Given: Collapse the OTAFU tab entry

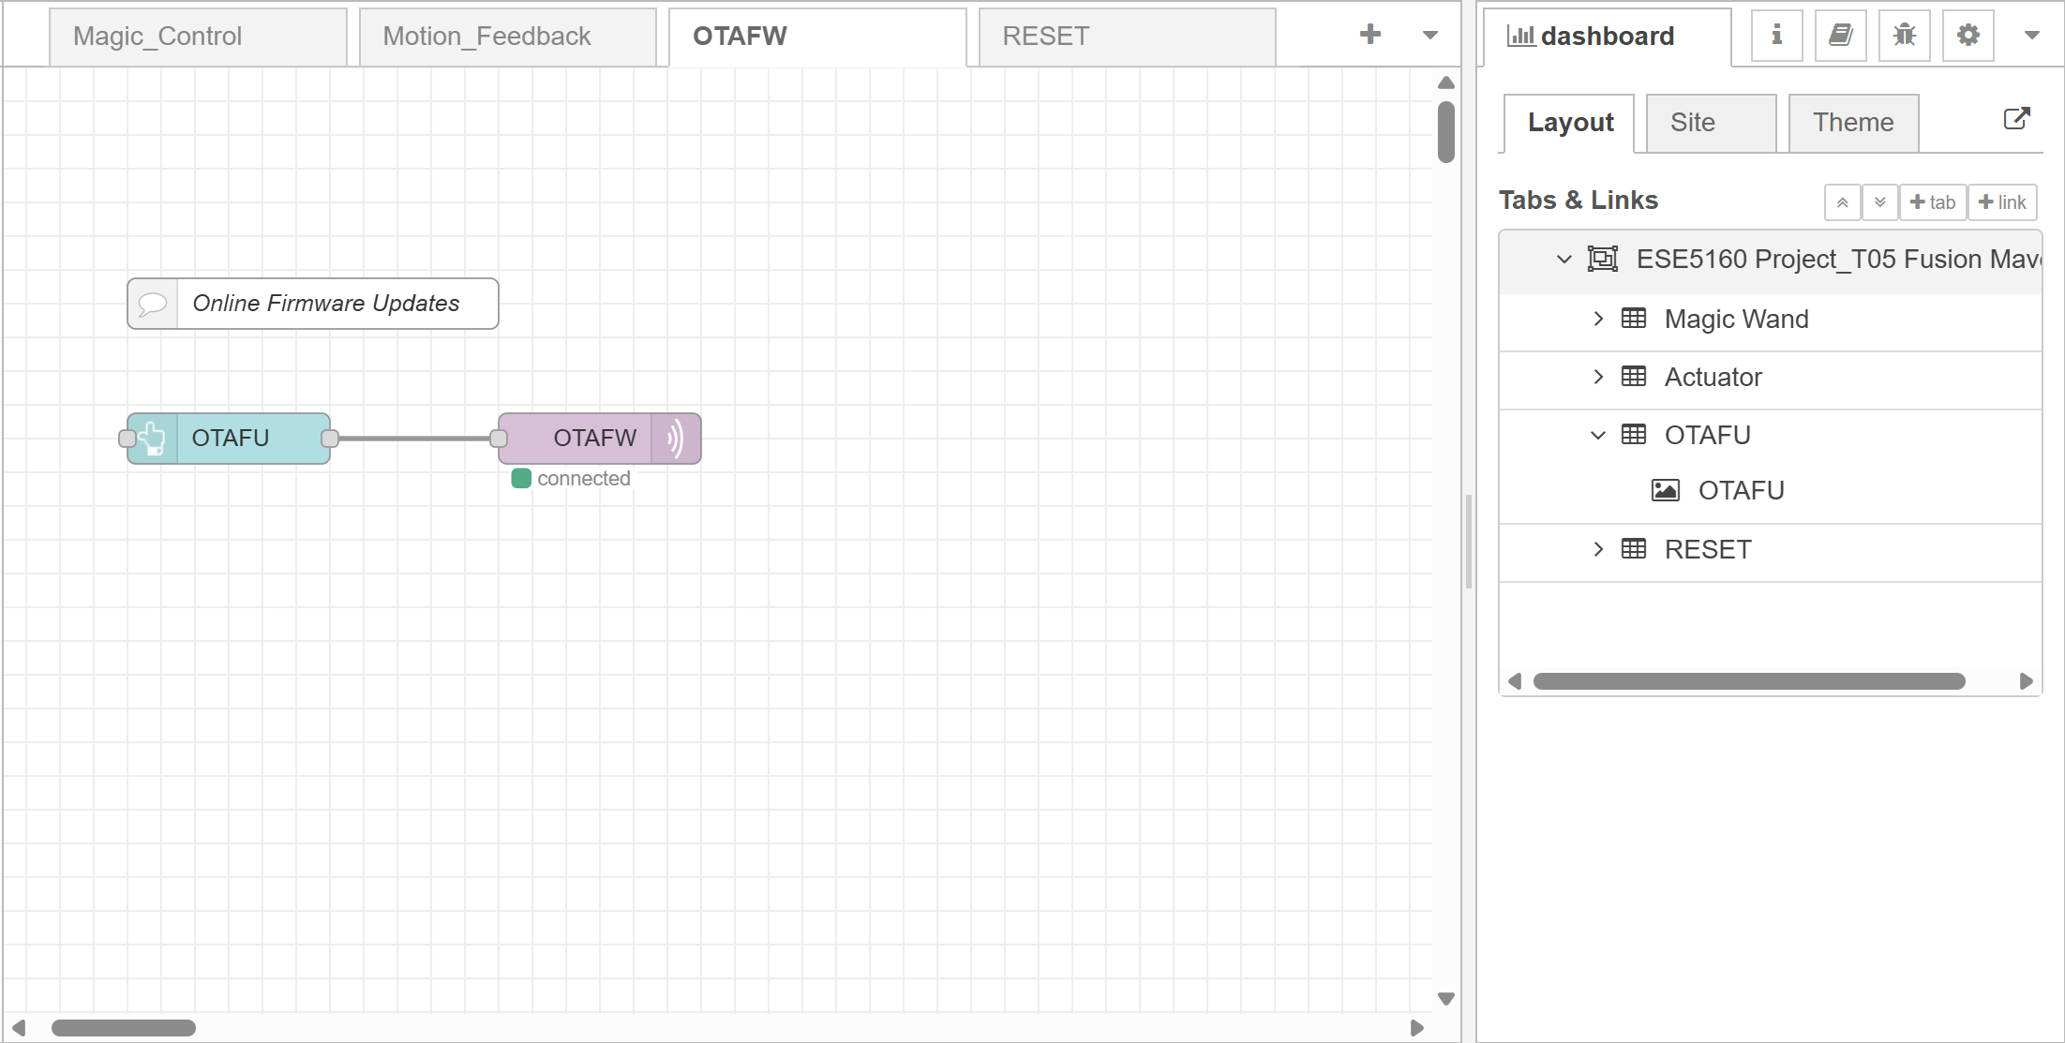Looking at the screenshot, I should (x=1598, y=435).
